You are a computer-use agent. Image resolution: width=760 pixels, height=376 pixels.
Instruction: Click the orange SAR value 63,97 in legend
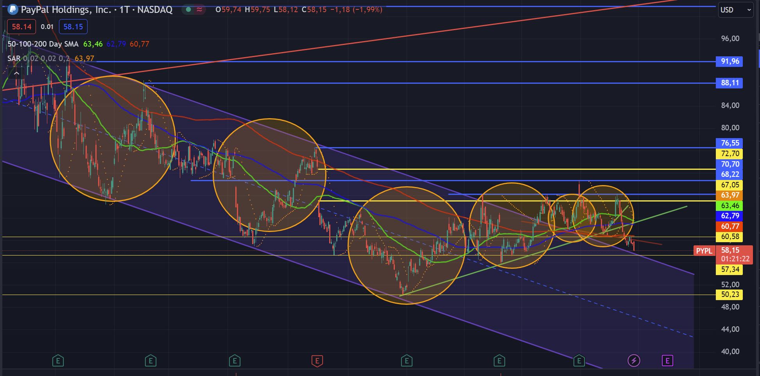coord(84,59)
